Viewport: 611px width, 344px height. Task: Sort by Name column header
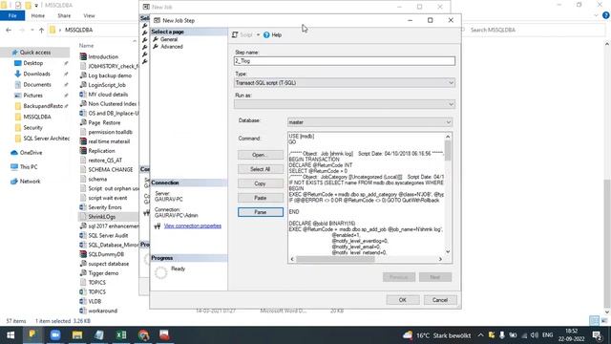coord(87,46)
